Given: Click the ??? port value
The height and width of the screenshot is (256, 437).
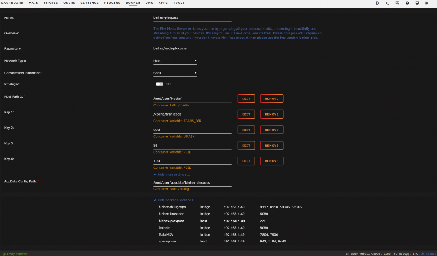Looking at the screenshot, I should click(263, 221).
